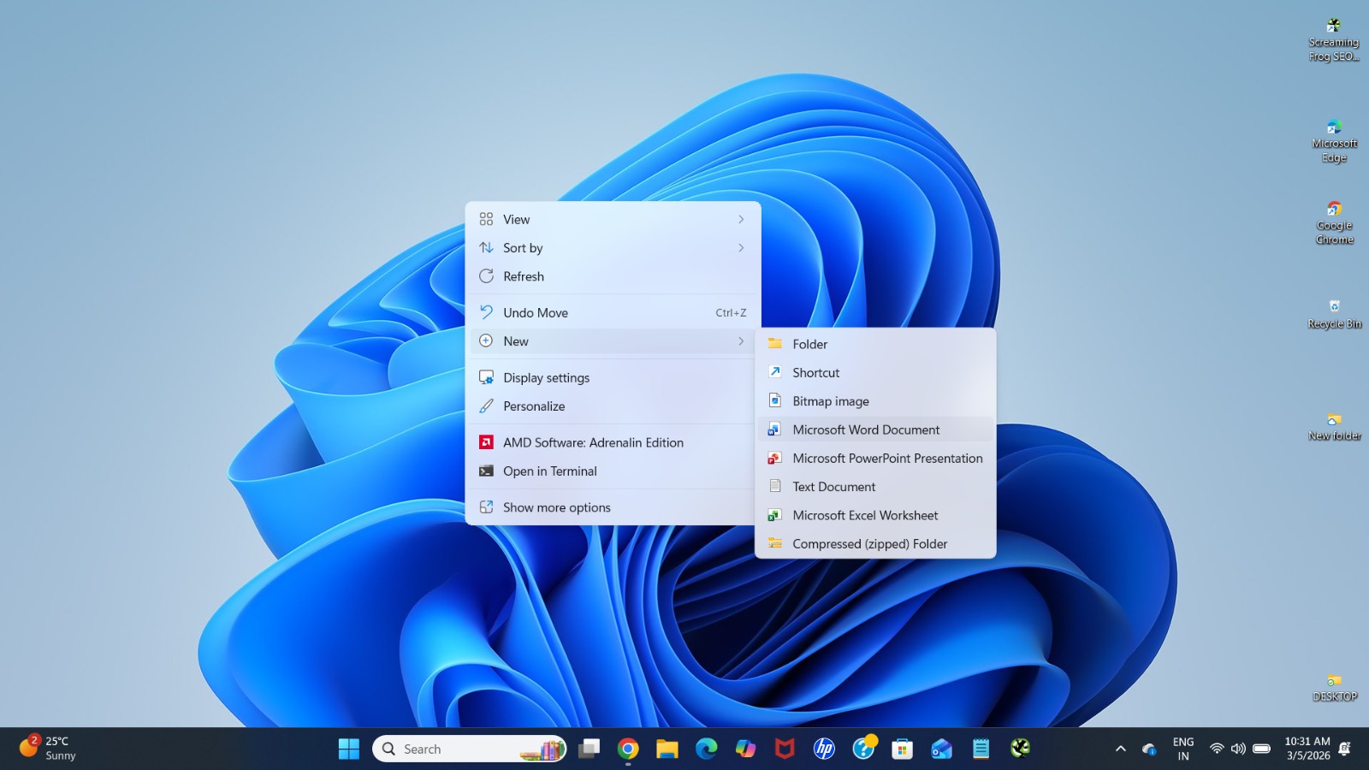The height and width of the screenshot is (770, 1369).
Task: Click the taskbar Search box
Action: pyautogui.click(x=453, y=749)
